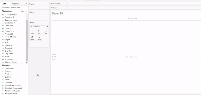The height and width of the screenshot is (95, 201).
Task: Click the Detail button on Marks card
Action: (32, 38)
